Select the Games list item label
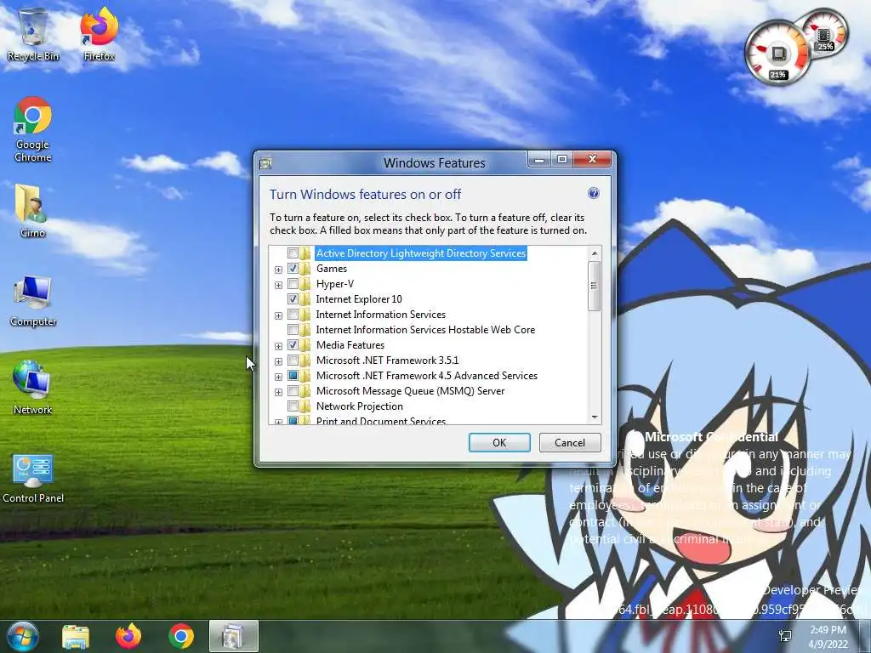The image size is (871, 653). [332, 269]
